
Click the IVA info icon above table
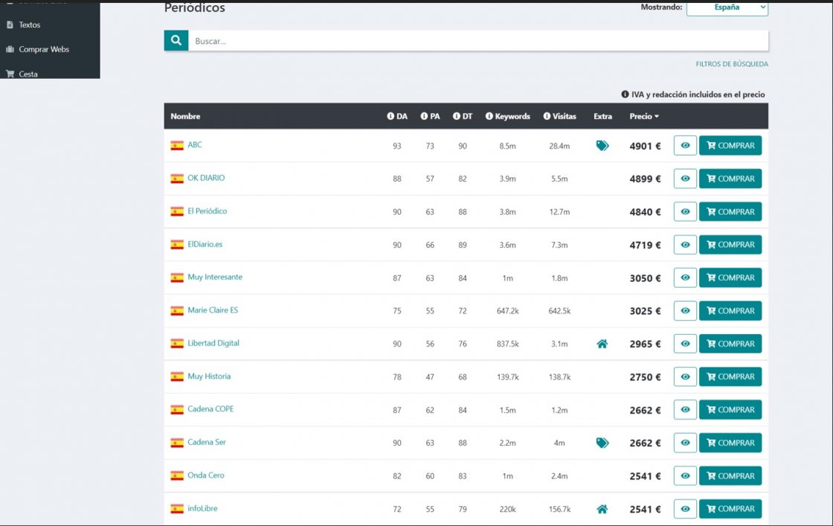(625, 94)
